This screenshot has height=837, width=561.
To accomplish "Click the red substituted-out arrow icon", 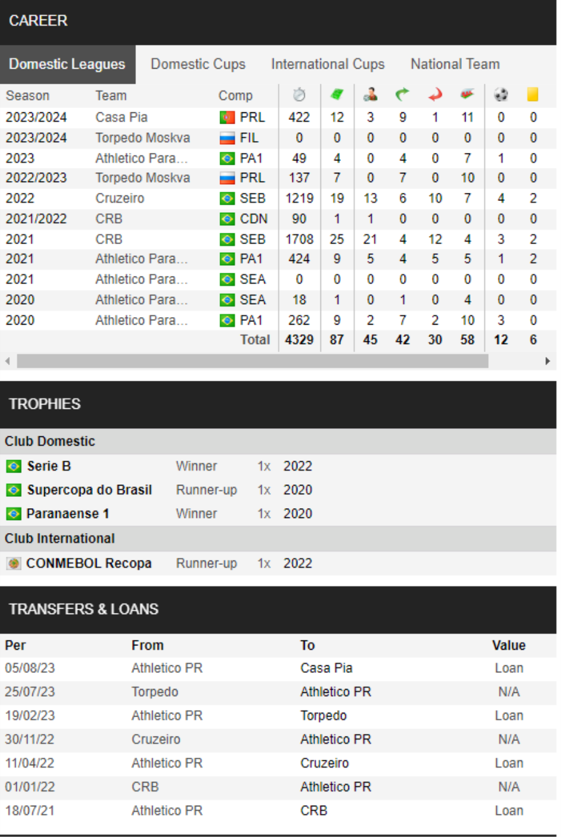I will pos(435,95).
